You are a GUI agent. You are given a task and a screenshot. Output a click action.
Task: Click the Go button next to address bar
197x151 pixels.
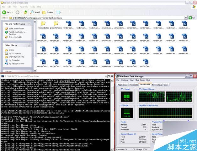click(x=192, y=18)
